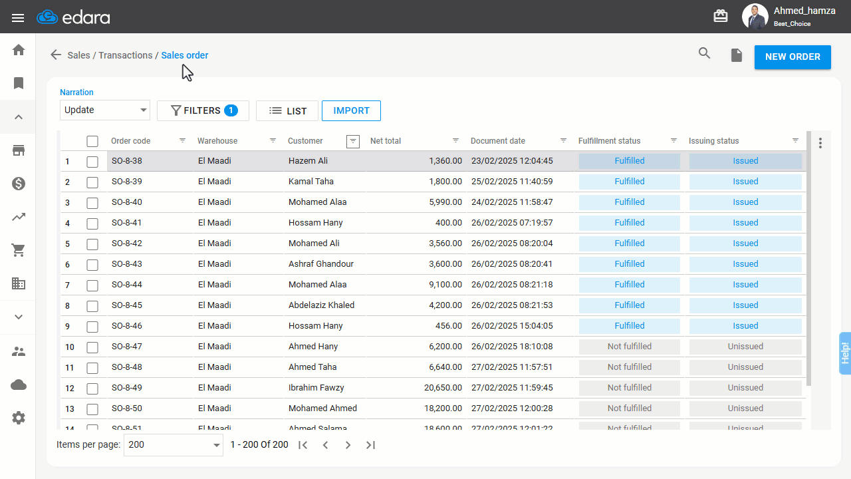The height and width of the screenshot is (479, 851).
Task: Tick the checkbox for SO-8-40
Action: [x=92, y=203]
